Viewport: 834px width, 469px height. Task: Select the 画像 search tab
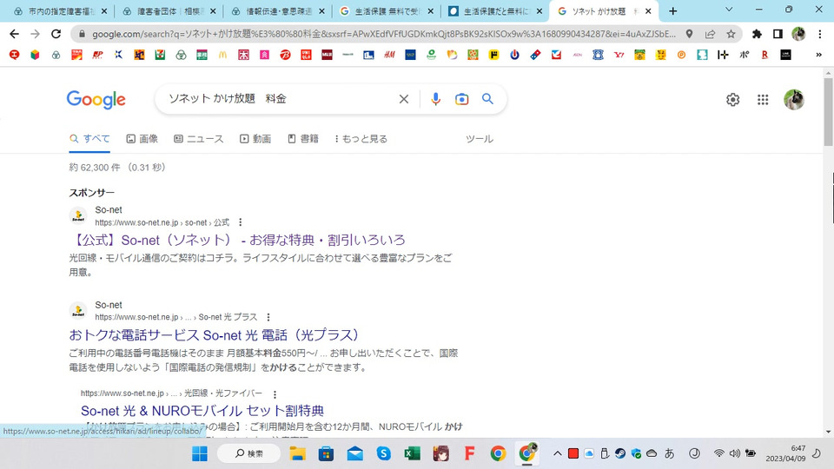[142, 139]
